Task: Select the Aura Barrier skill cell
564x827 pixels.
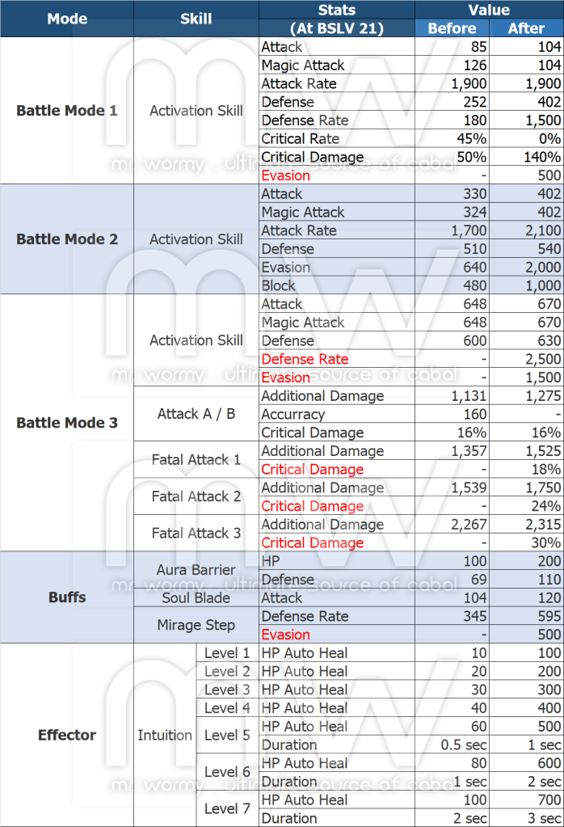Action: pyautogui.click(x=196, y=570)
